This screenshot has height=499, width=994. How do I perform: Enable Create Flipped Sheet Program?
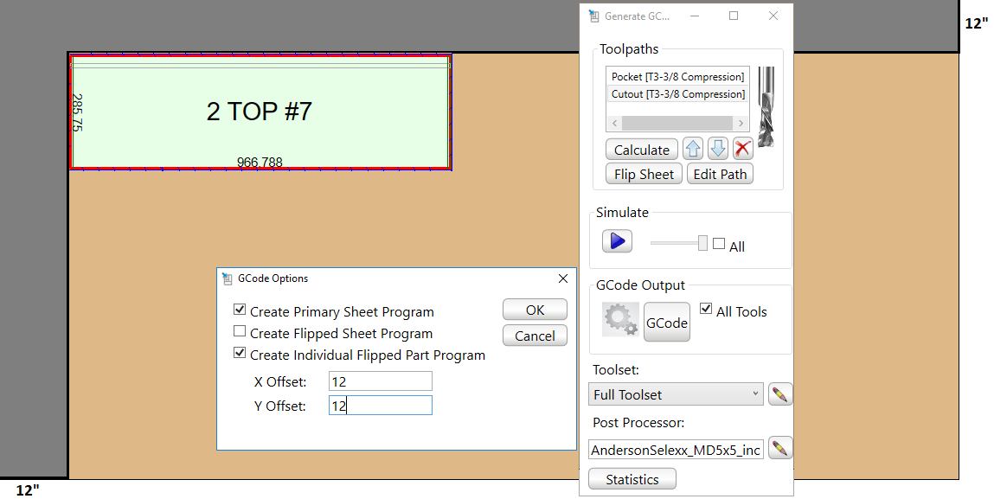pos(240,332)
